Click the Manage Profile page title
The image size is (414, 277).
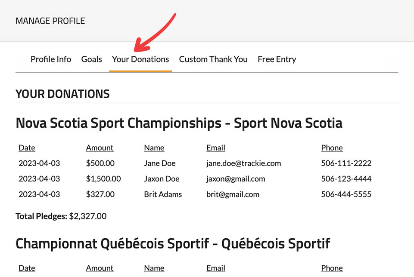50,21
